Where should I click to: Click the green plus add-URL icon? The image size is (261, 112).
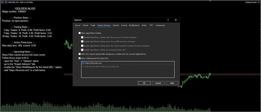click(83, 66)
